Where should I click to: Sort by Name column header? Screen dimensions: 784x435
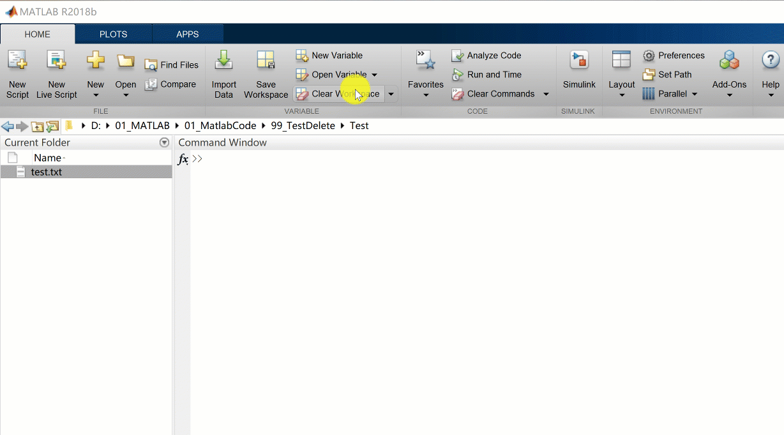pos(48,158)
